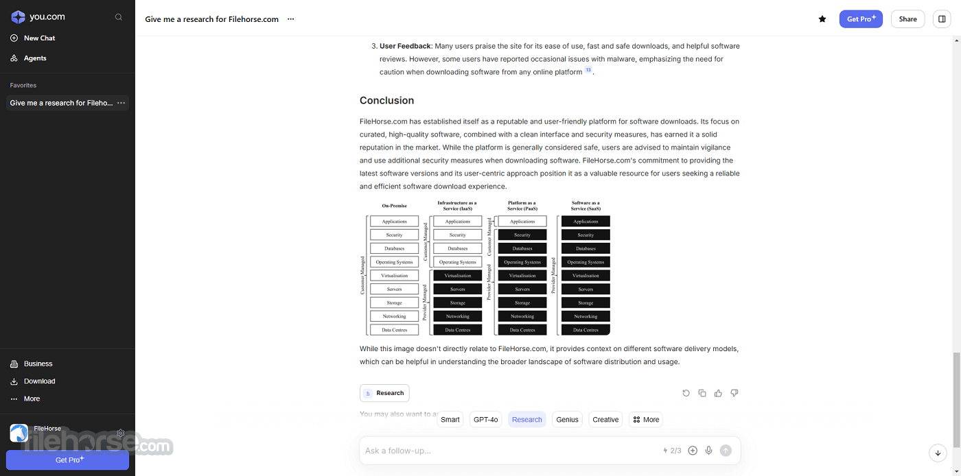Toggle the side panel layout icon
This screenshot has height=476, width=961.
click(x=942, y=19)
